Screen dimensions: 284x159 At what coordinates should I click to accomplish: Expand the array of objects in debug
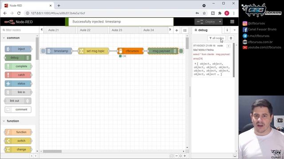coord(195,64)
